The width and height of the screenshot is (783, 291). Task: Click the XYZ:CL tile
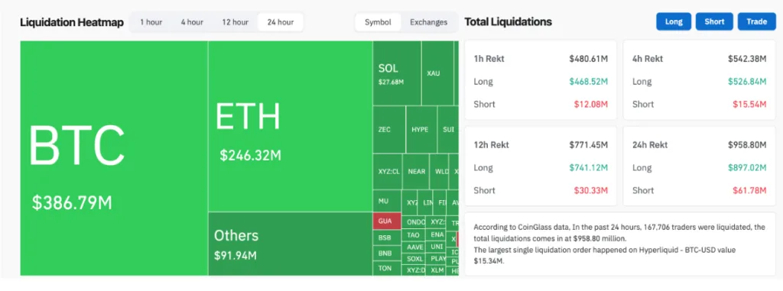pos(388,171)
